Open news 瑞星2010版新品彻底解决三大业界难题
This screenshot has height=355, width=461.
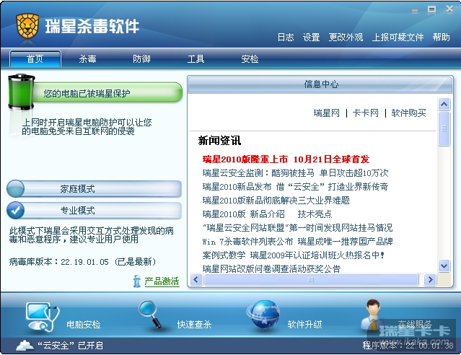pos(276,201)
